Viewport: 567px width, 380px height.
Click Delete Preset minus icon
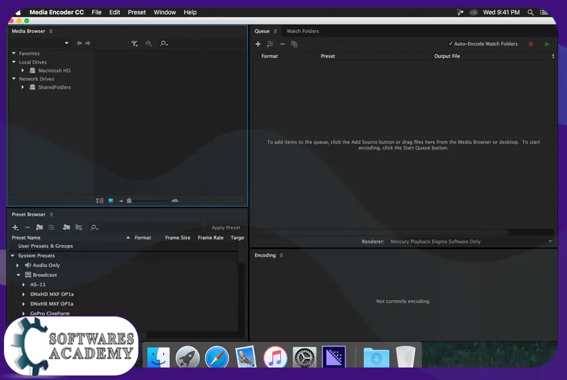coord(27,227)
